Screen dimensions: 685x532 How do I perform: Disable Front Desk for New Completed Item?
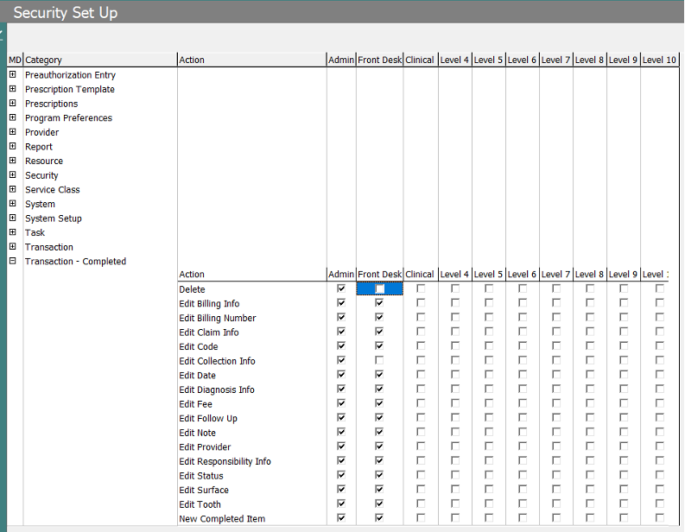click(379, 518)
